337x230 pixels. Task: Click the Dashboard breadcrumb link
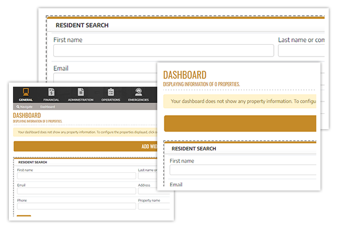click(47, 107)
